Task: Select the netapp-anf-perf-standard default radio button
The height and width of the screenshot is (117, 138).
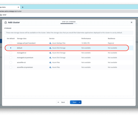Action: (x=11, y=43)
